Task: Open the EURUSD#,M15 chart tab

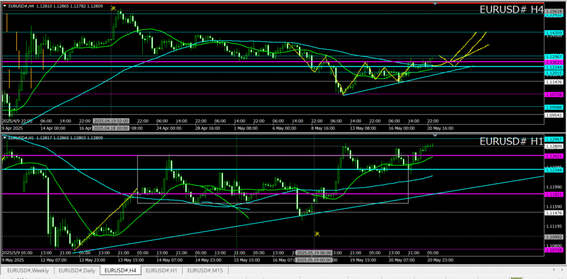Action: (206, 270)
